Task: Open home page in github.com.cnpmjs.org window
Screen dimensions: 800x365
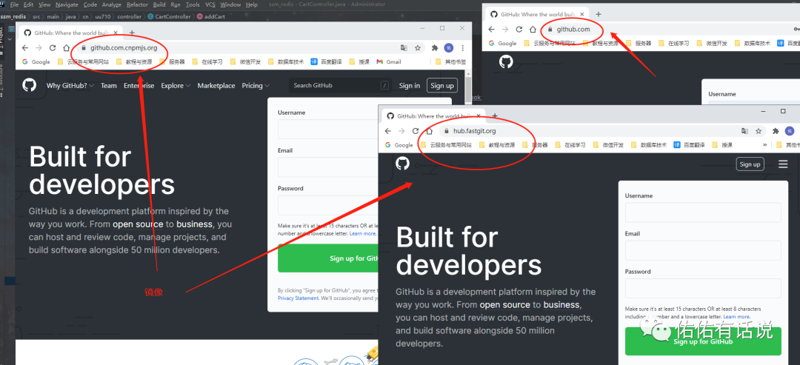Action: point(66,48)
